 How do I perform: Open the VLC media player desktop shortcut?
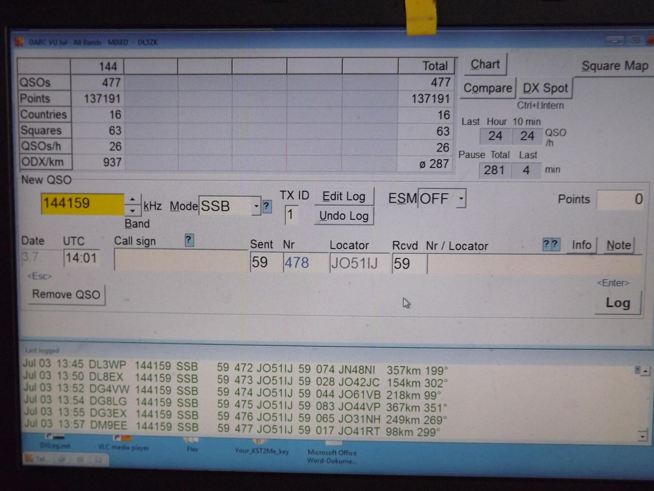pos(123,442)
